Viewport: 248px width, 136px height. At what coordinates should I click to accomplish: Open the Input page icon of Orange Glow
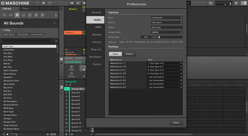(x=71, y=68)
